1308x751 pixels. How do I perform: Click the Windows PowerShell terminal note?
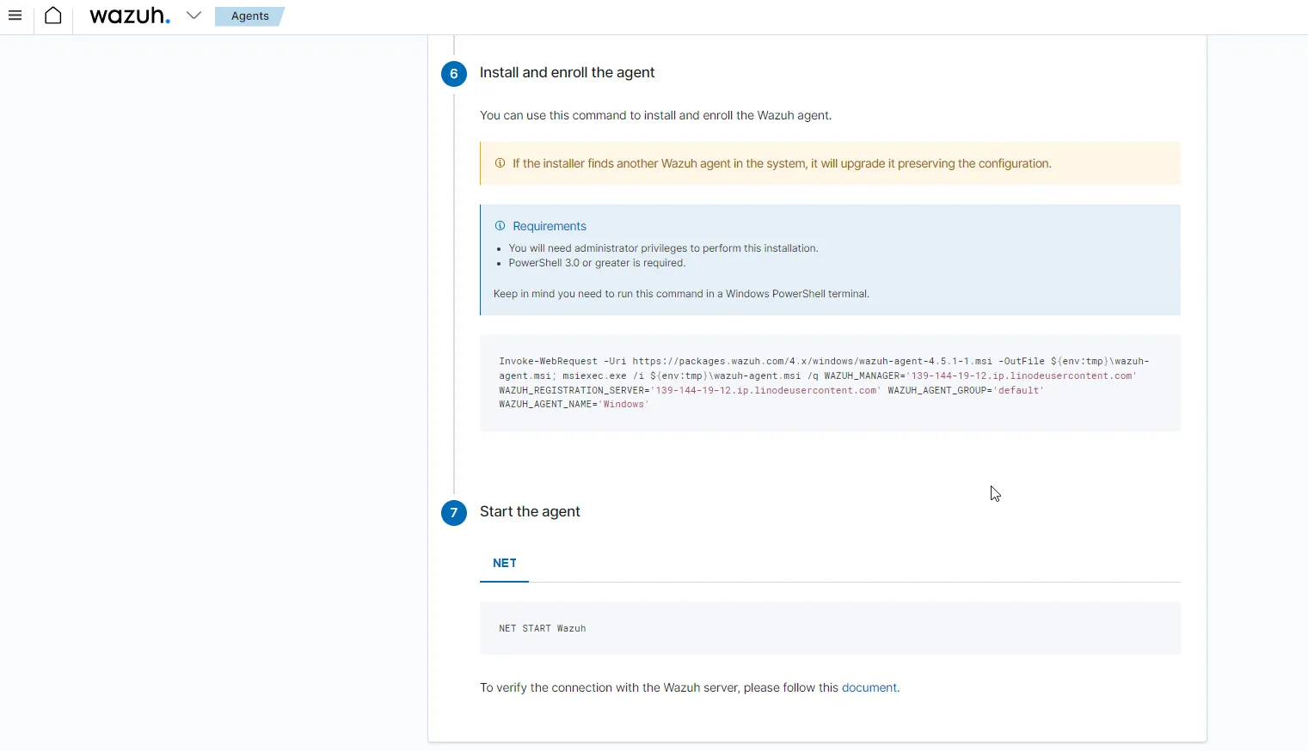point(681,294)
